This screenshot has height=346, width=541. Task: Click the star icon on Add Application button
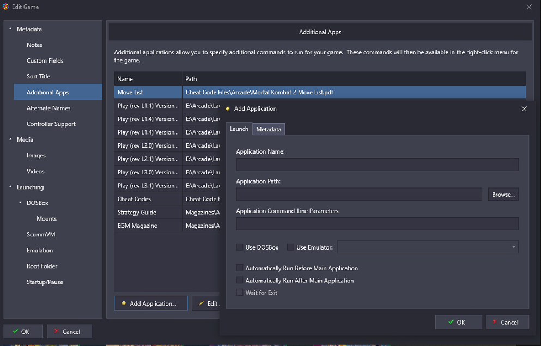[x=124, y=303]
